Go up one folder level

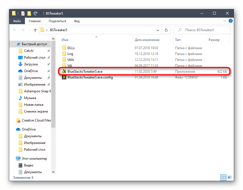click(35, 30)
